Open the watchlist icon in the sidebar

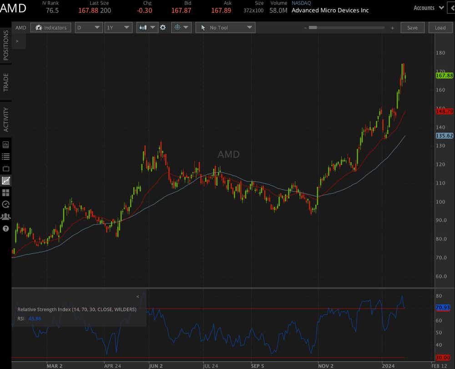[x=5, y=155]
